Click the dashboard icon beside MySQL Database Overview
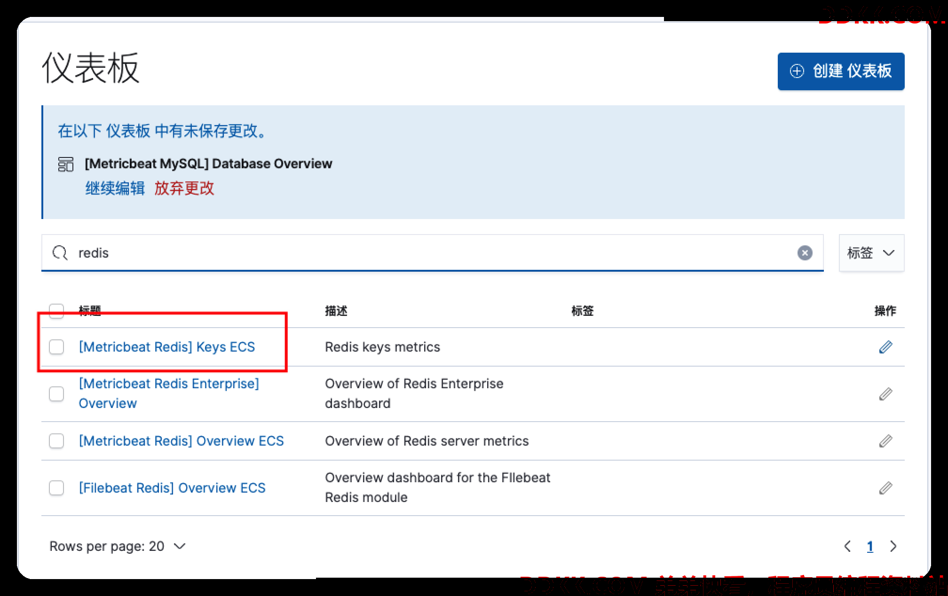Screen dimensions: 948x596 coord(65,164)
